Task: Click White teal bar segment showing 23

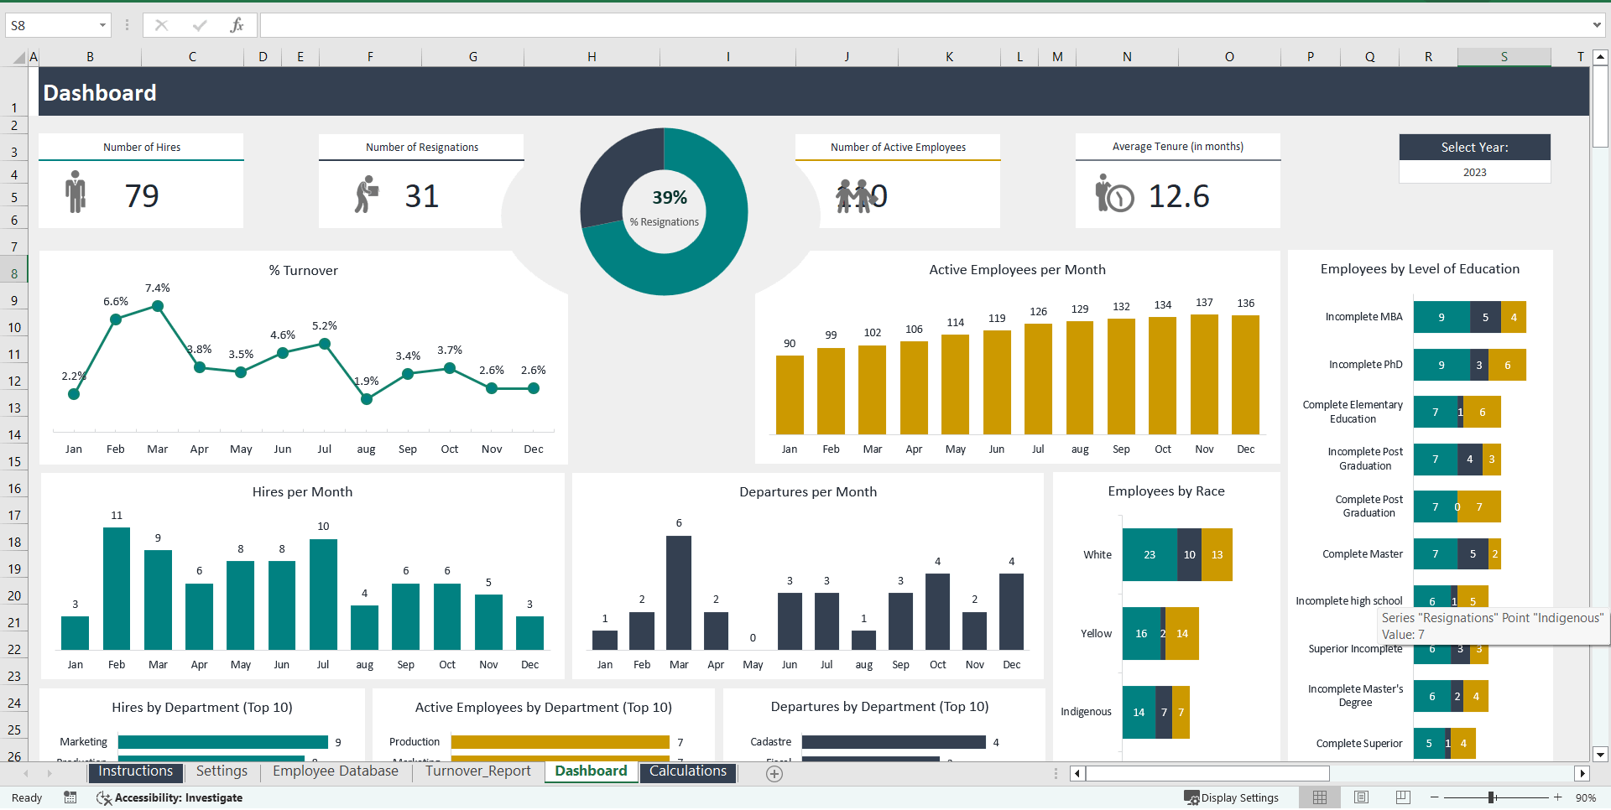Action: click(x=1150, y=554)
